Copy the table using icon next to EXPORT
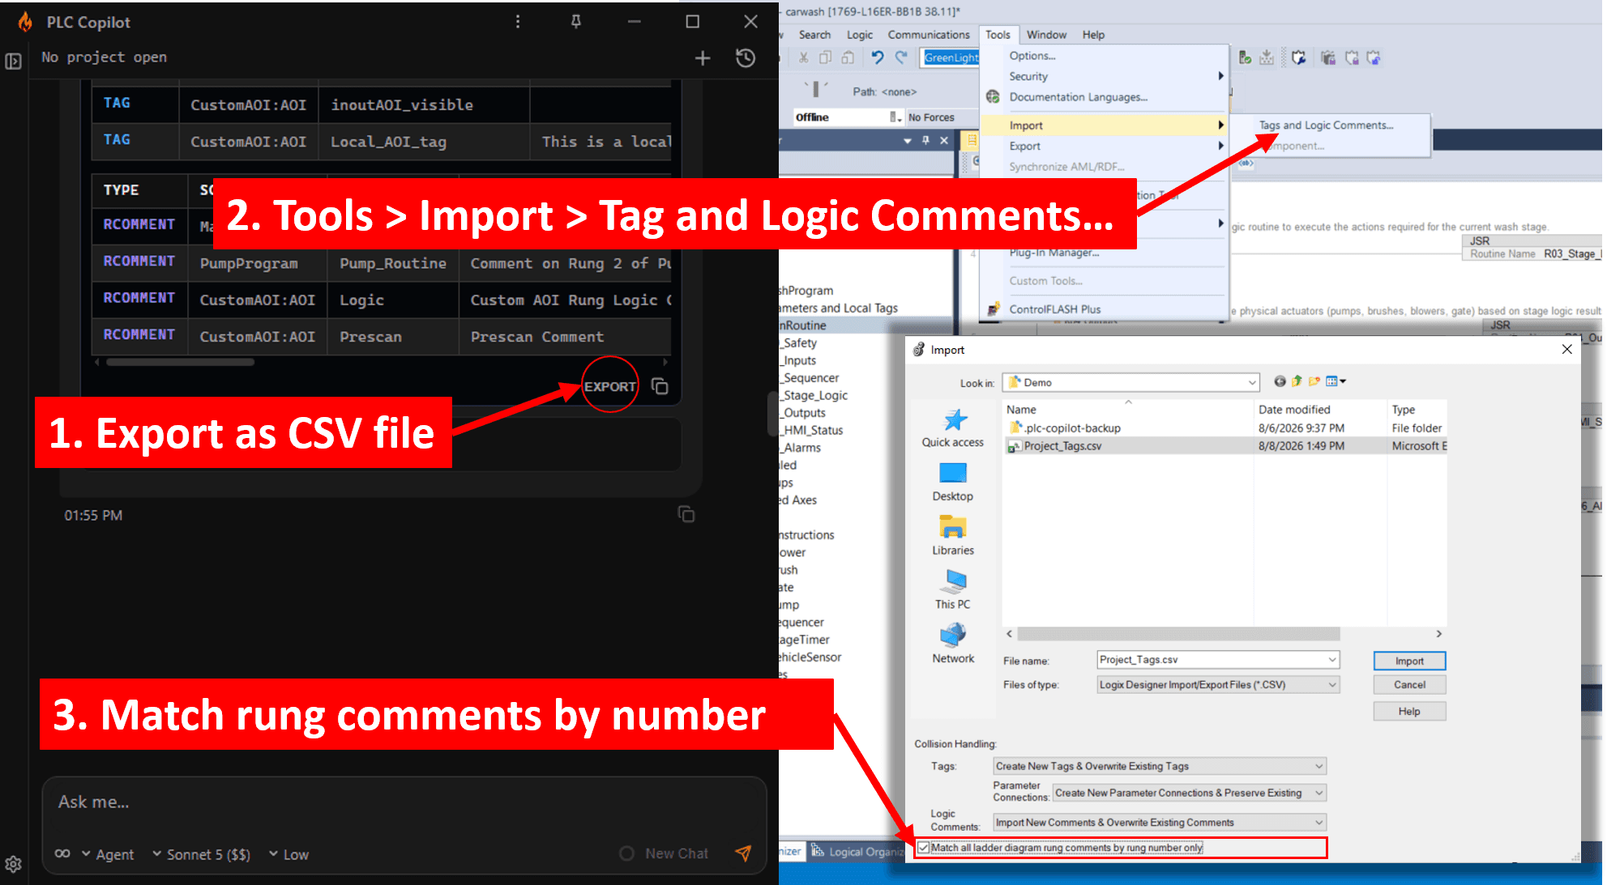 point(660,386)
